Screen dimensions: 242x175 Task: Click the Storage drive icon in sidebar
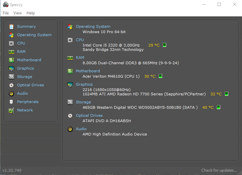[11, 77]
